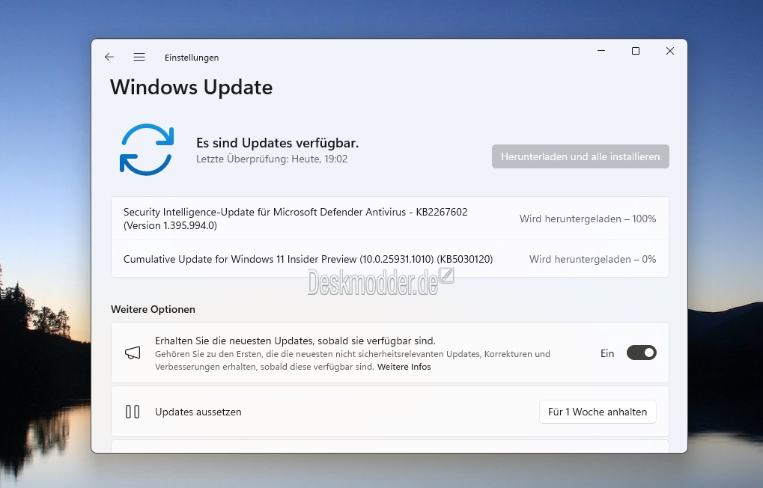Click the megaphone icon for newest updates

pyautogui.click(x=133, y=353)
